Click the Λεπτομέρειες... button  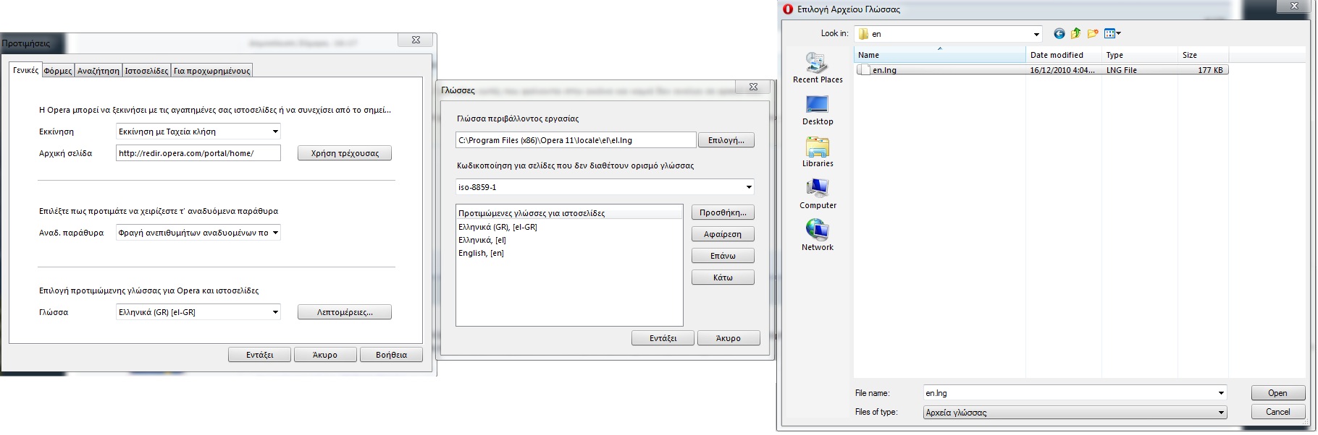point(345,312)
